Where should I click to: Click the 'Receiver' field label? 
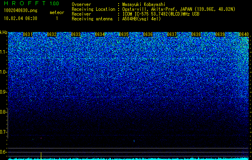[81, 14]
